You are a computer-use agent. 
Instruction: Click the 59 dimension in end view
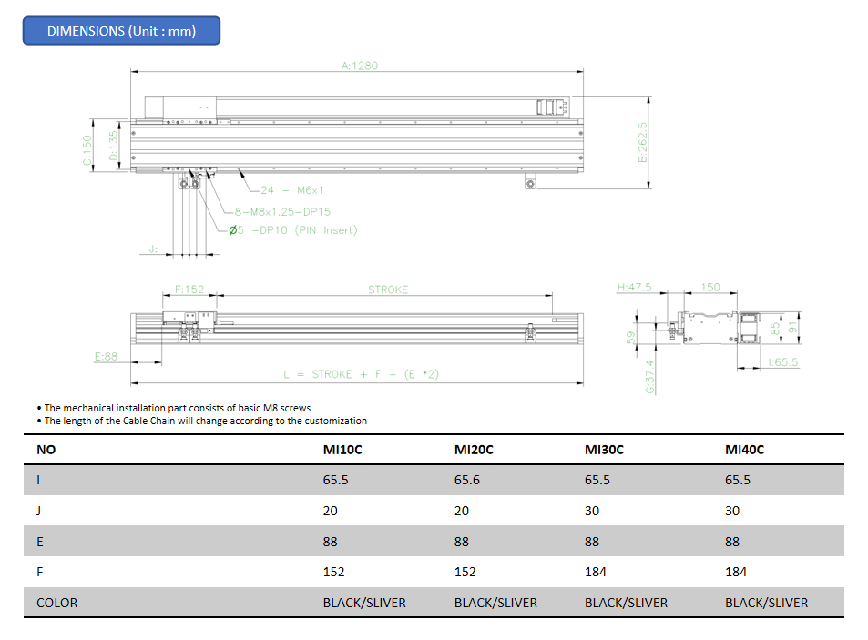(630, 338)
